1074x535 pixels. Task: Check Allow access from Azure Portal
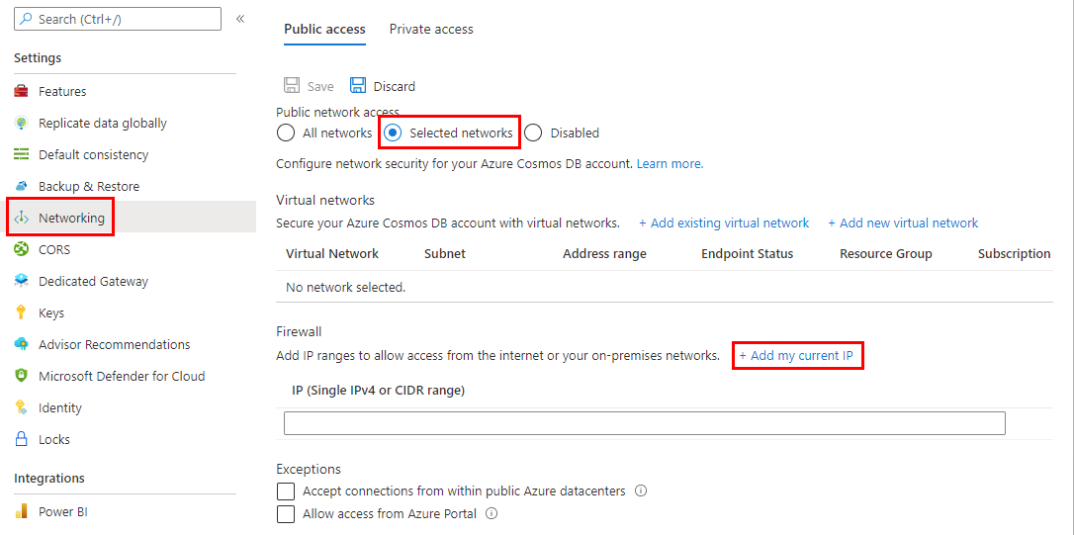coord(287,514)
